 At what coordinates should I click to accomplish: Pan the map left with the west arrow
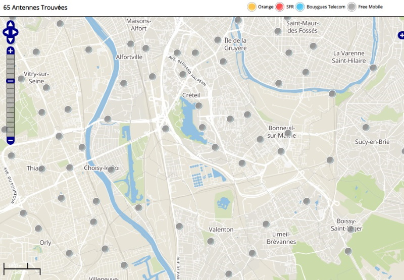(6, 32)
